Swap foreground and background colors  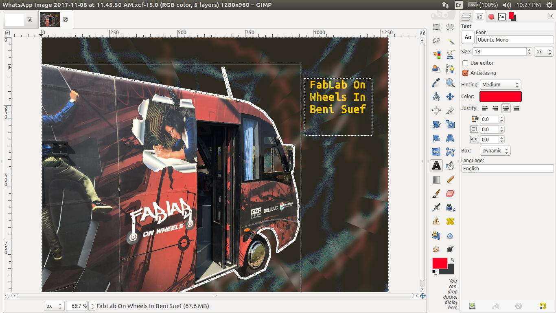point(451,260)
